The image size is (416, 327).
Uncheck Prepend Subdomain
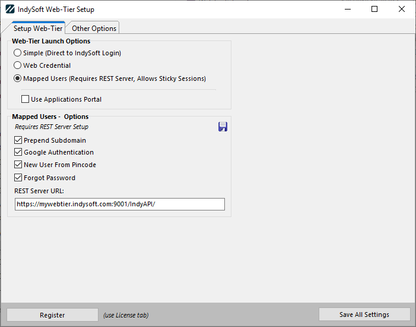point(18,140)
